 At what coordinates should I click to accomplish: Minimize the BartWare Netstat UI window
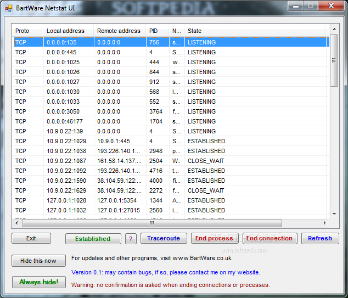point(296,6)
